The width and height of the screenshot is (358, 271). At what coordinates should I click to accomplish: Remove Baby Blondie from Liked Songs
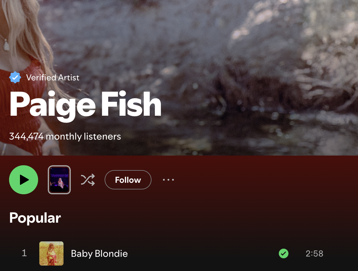[284, 253]
